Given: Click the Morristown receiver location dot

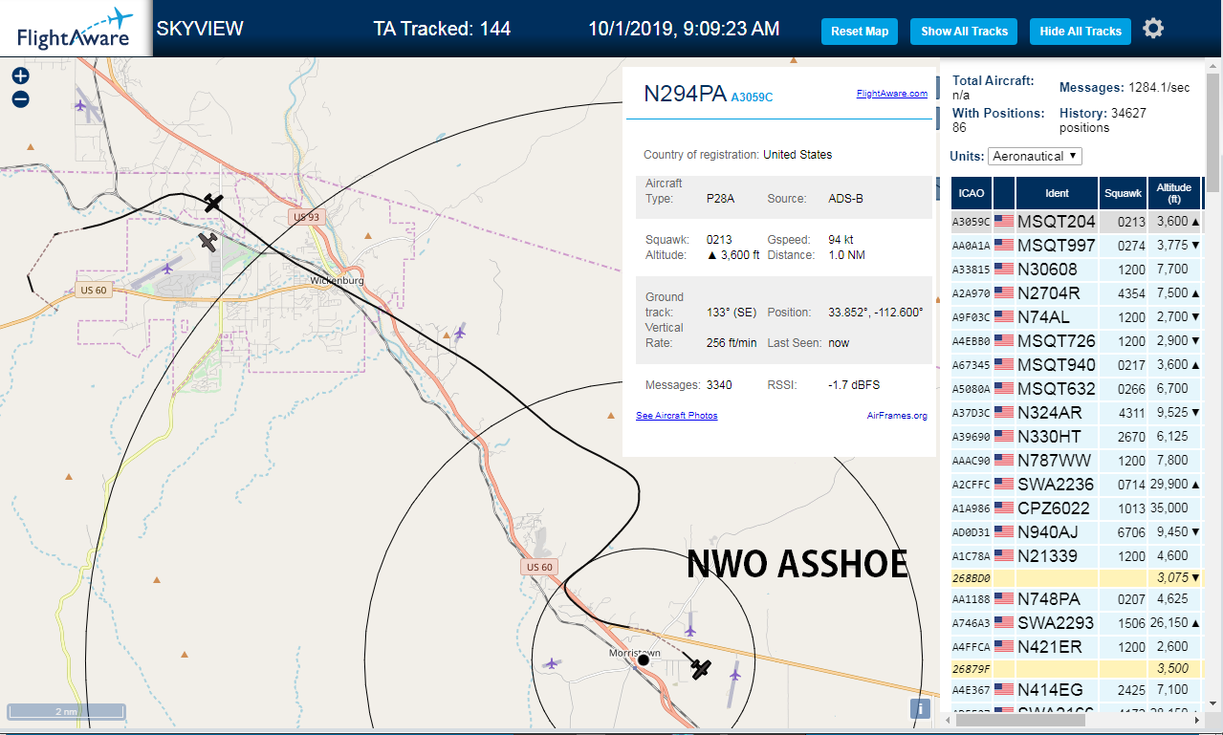Looking at the screenshot, I should click(644, 659).
